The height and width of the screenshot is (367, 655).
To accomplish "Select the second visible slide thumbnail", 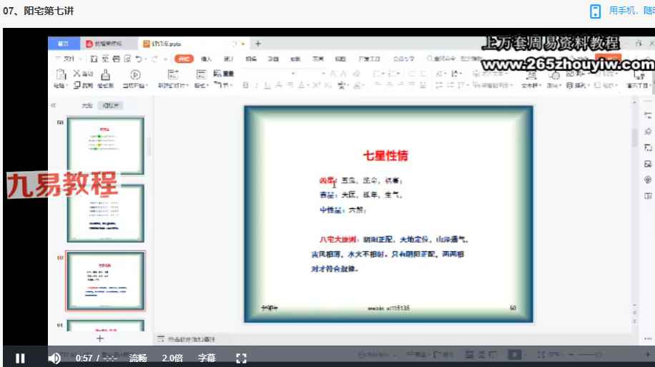I will 106,213.
